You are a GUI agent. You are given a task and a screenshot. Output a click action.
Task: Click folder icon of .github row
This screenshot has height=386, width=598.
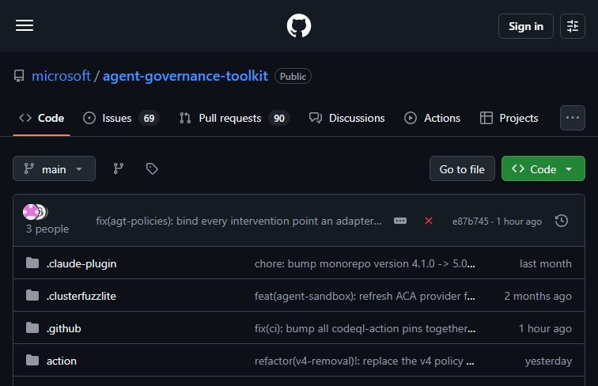[x=32, y=327]
